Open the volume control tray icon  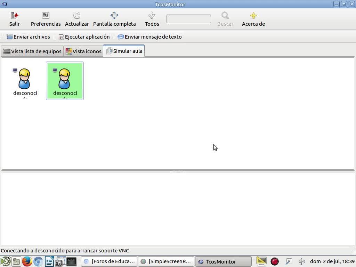coord(301,261)
